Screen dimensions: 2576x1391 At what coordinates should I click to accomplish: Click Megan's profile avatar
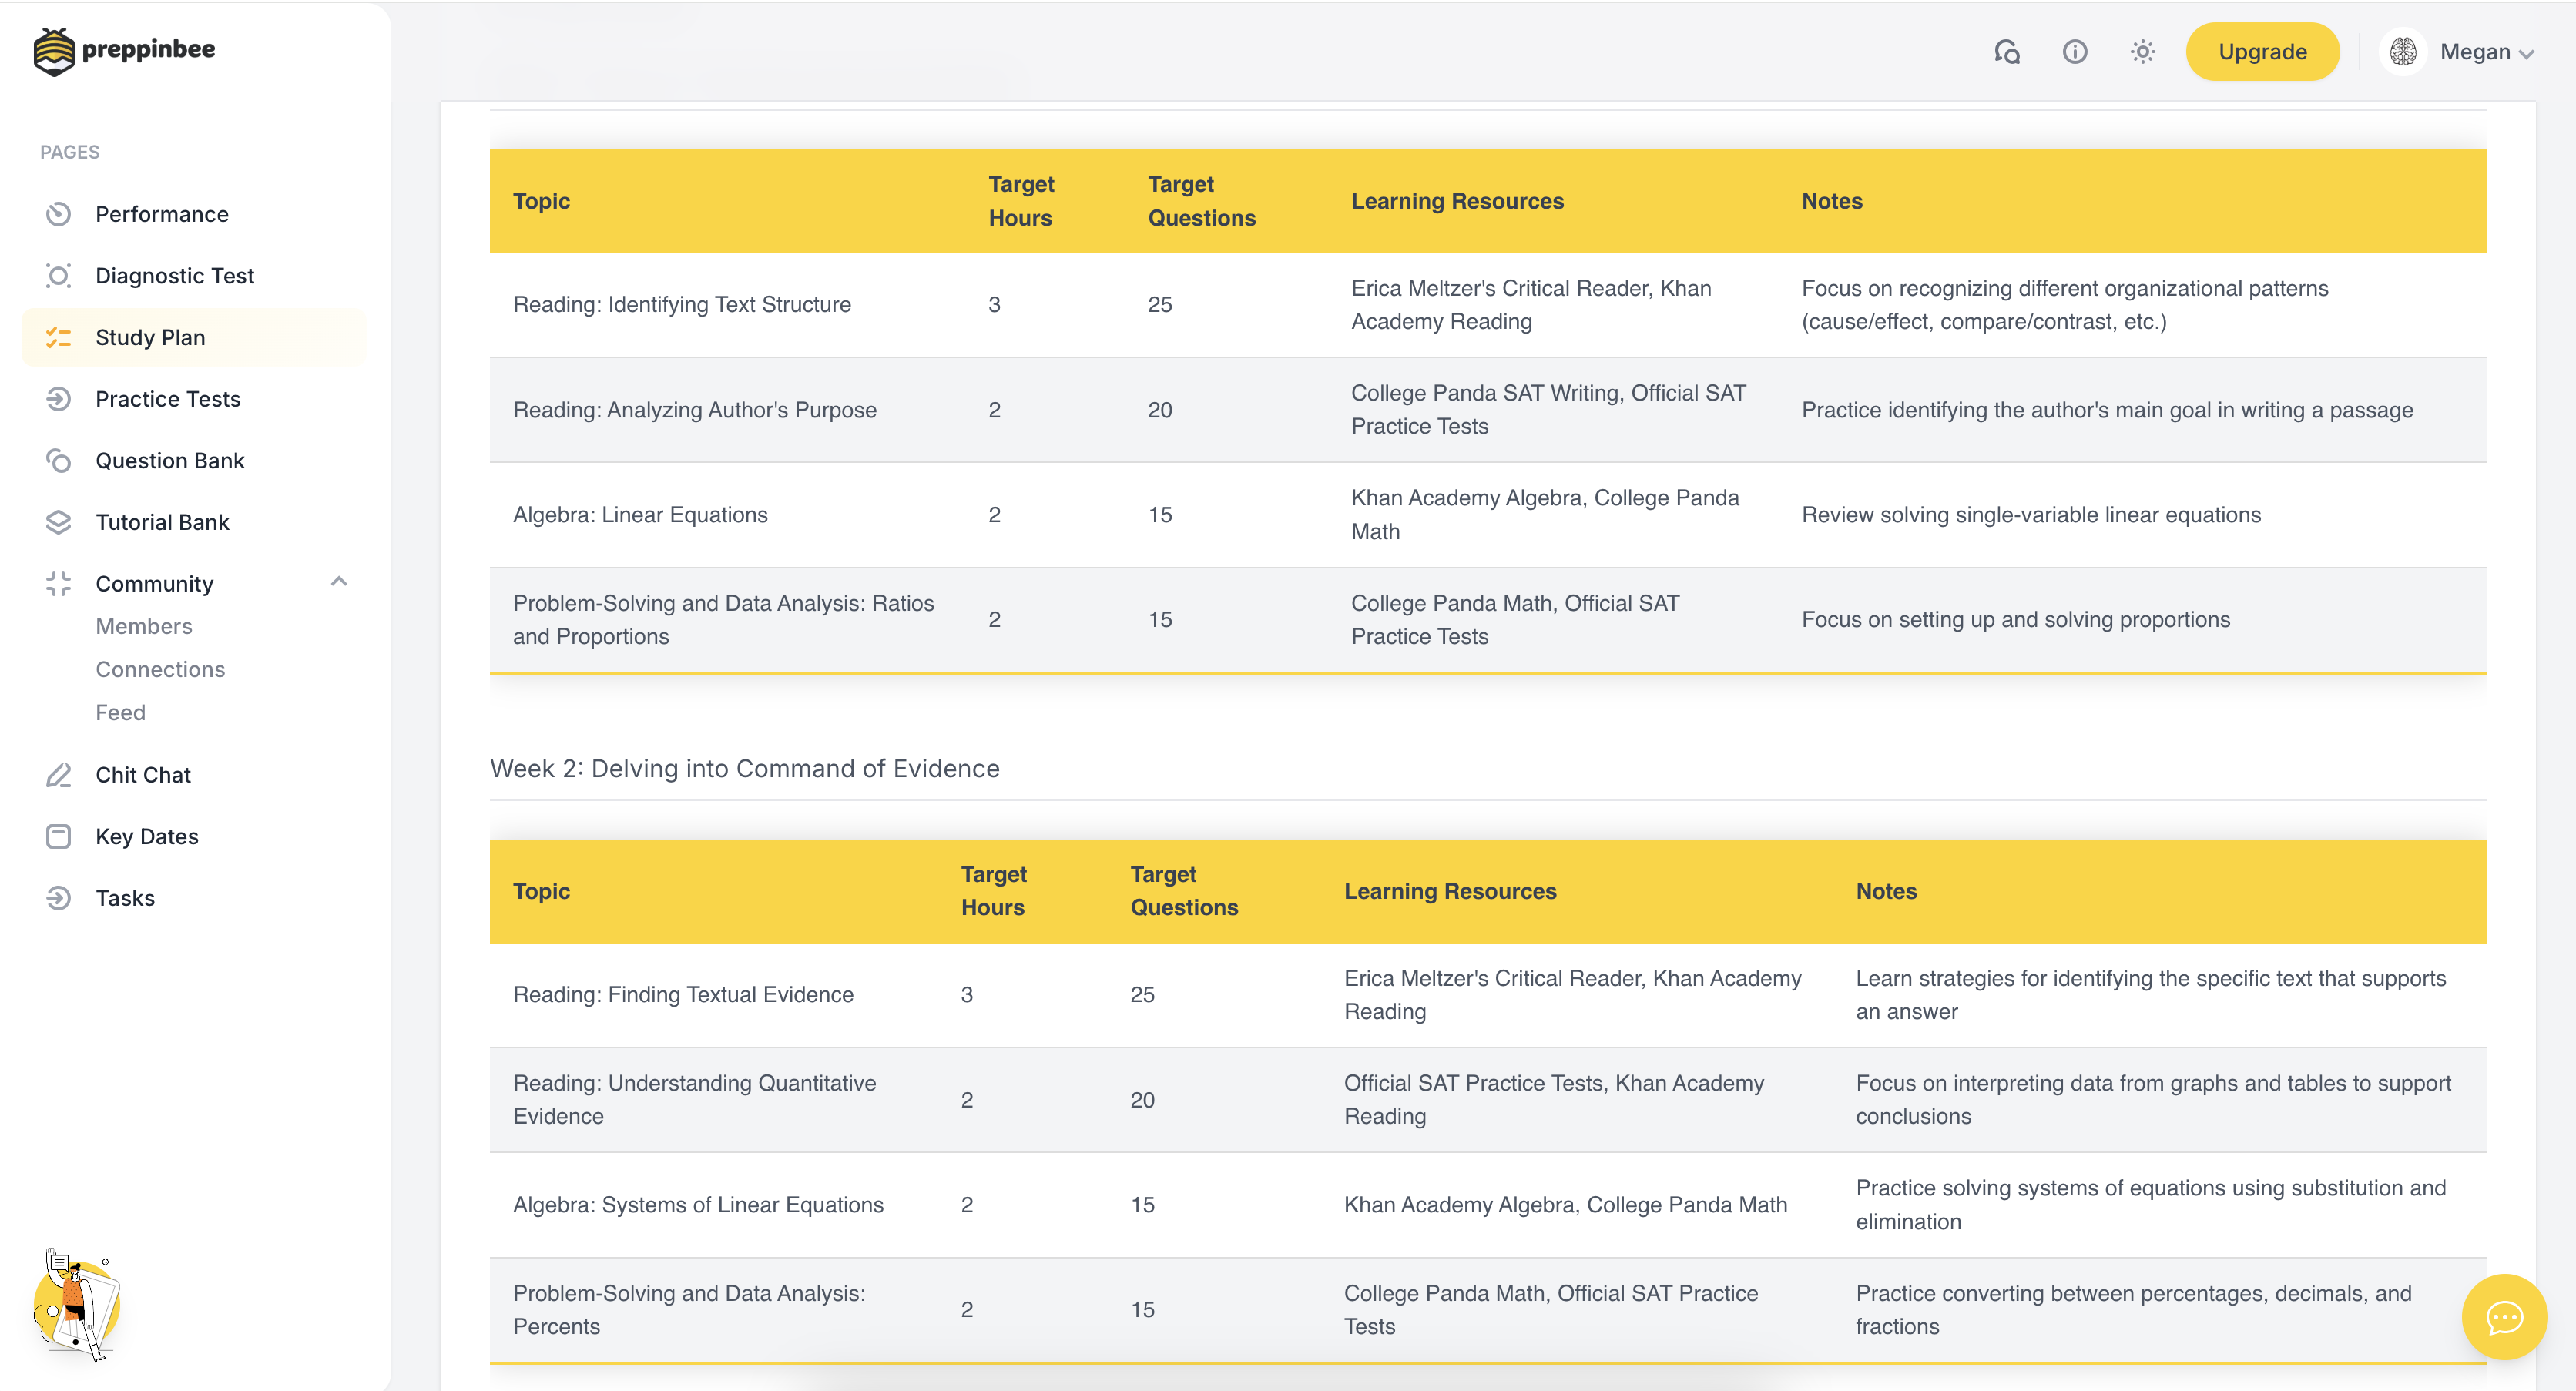pyautogui.click(x=2403, y=52)
